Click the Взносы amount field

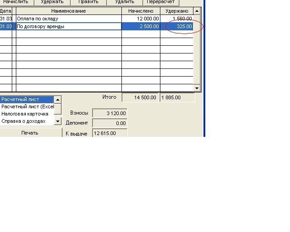(110, 113)
